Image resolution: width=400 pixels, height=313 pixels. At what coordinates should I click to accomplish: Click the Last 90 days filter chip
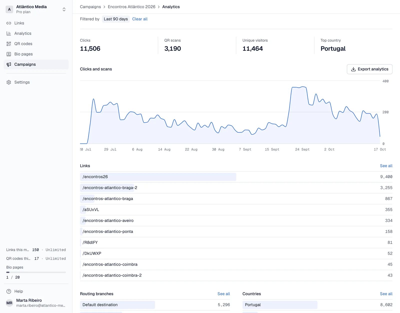[116, 19]
